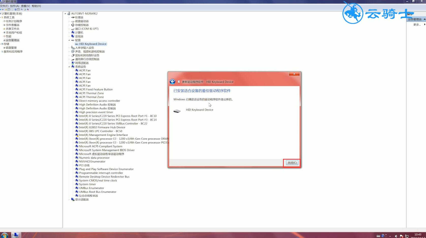Expand the 网络适配器 category

[69, 63]
